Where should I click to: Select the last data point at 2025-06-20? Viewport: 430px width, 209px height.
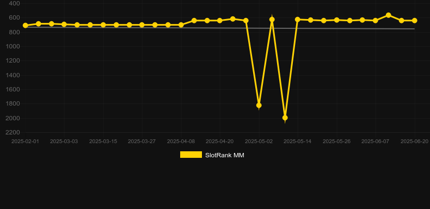[x=414, y=21]
